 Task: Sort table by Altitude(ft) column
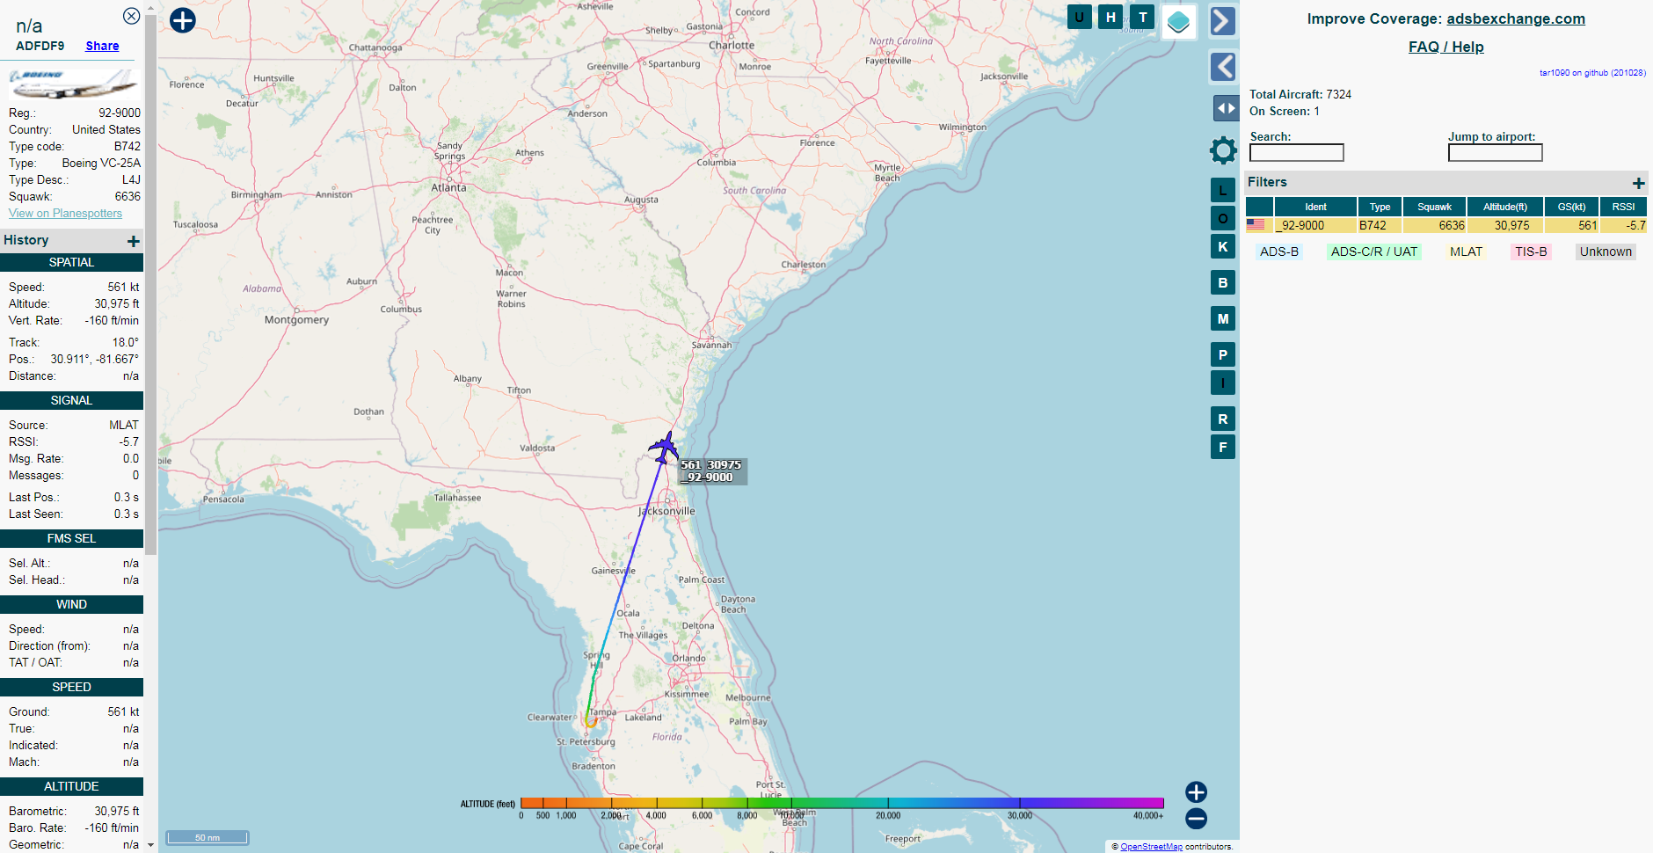(1504, 207)
